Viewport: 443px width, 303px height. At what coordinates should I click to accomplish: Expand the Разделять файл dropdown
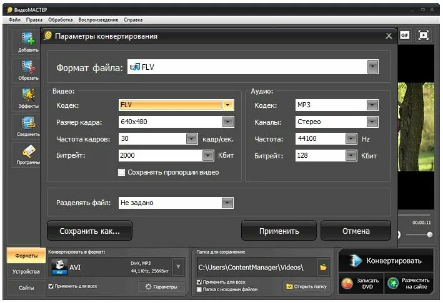click(227, 203)
